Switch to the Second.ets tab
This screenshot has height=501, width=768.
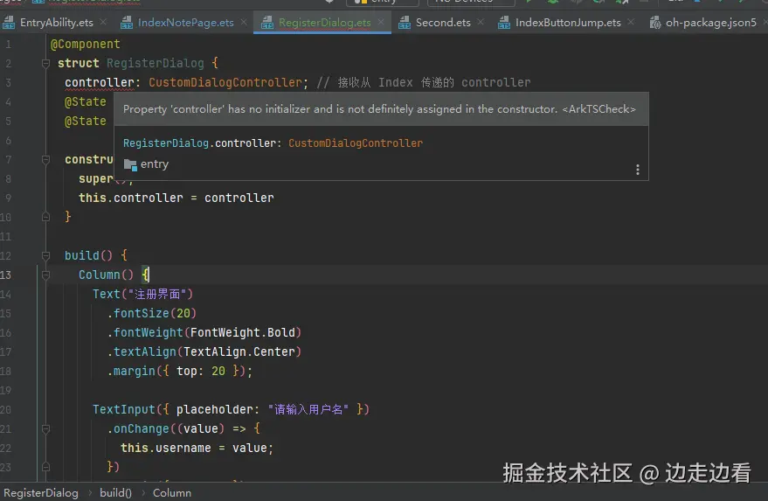tap(443, 23)
